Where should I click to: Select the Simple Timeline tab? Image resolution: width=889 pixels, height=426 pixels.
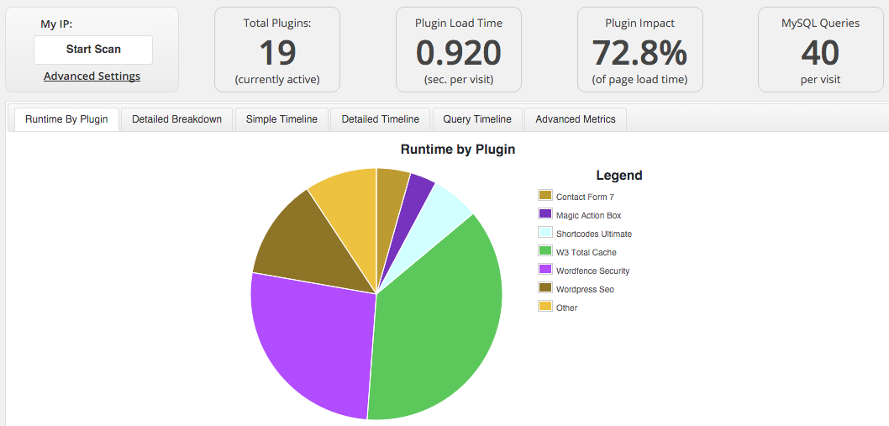281,119
